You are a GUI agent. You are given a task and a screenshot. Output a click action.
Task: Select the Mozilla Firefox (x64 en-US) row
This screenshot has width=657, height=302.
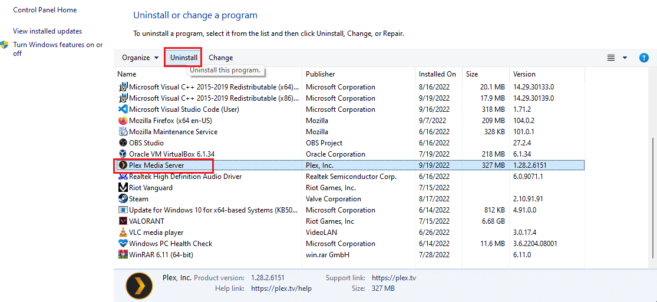point(349,121)
